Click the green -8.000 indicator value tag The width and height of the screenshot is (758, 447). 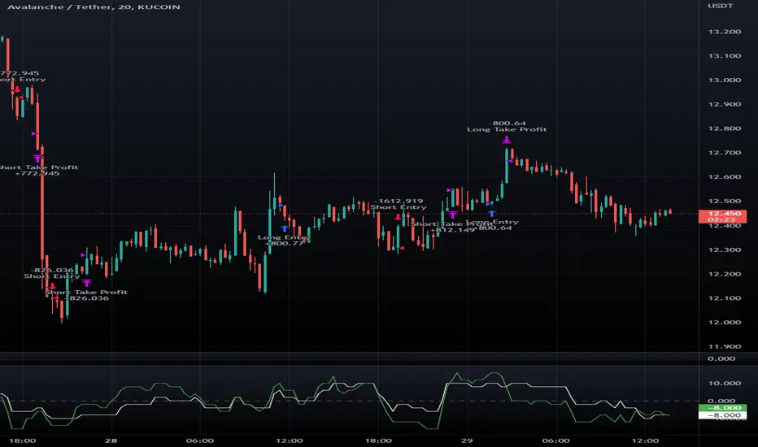tap(723, 408)
